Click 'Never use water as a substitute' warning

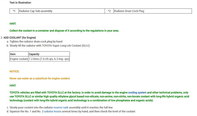(x=40, y=78)
